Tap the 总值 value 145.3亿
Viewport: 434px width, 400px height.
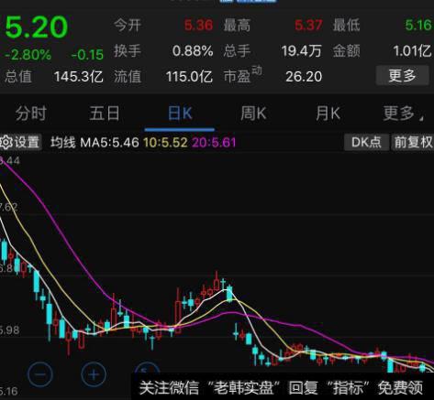(x=79, y=77)
